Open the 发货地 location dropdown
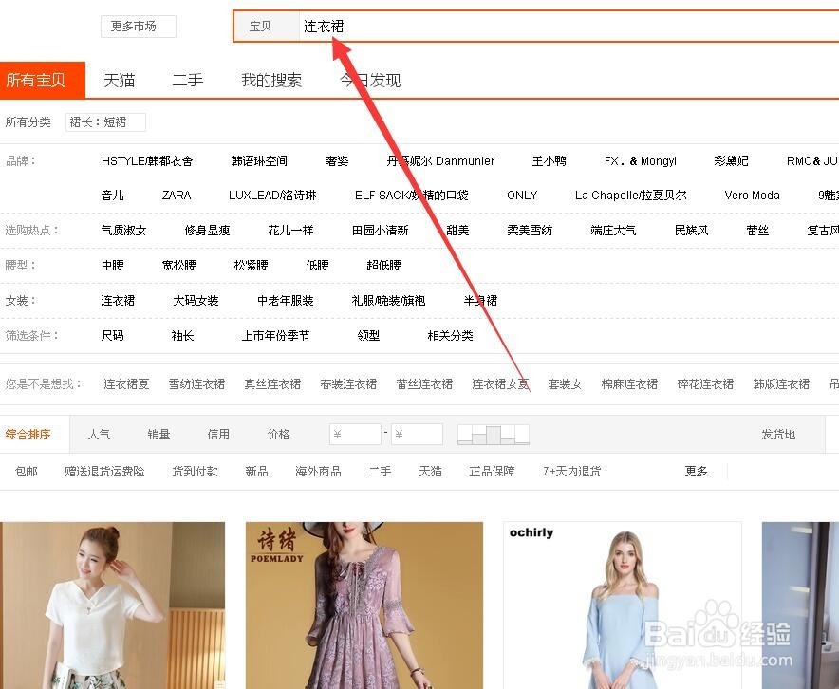This screenshot has width=839, height=689. 778,435
